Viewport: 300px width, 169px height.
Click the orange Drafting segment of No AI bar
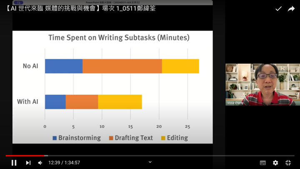point(122,66)
